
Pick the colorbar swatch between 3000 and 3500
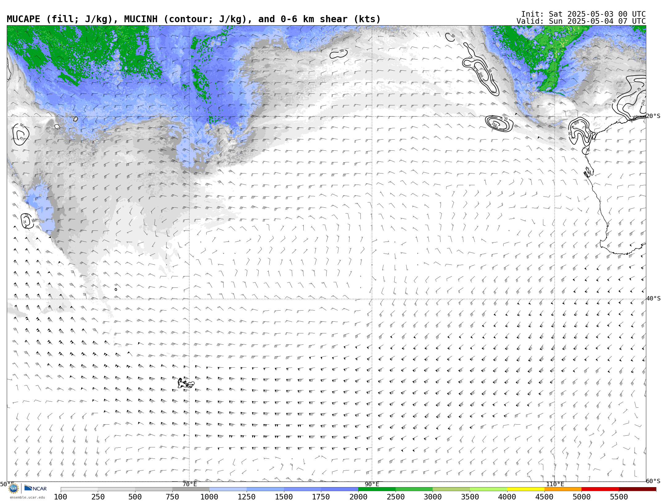451,489
